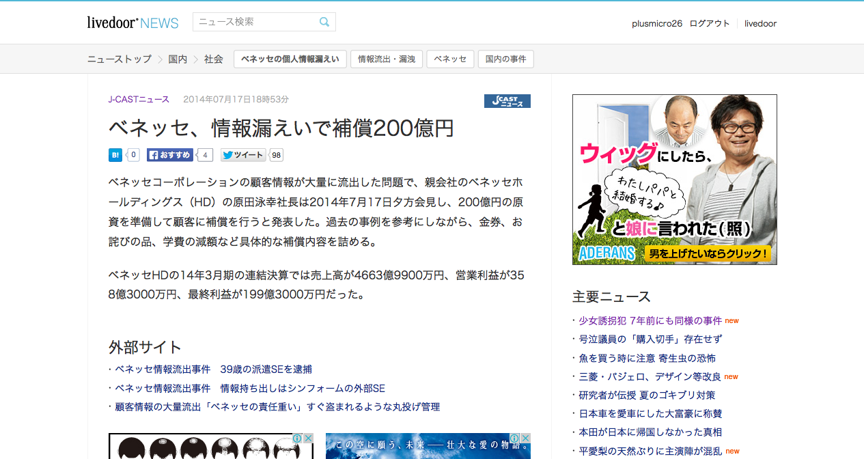Click the Facebook おすすめ button
The height and width of the screenshot is (459, 864).
(170, 155)
